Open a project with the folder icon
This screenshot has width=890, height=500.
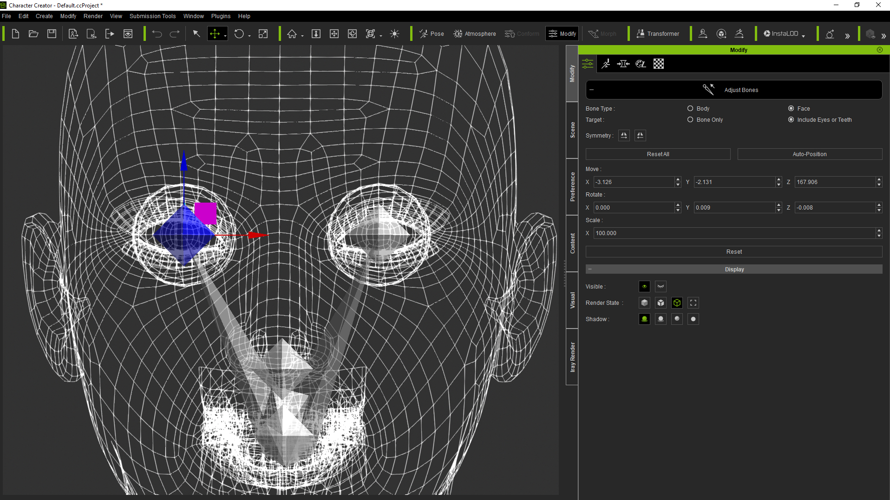33,33
